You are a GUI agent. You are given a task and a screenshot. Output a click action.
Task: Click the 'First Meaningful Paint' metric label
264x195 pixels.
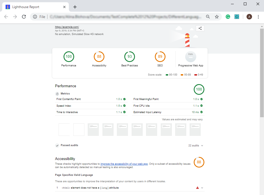click(x=146, y=99)
